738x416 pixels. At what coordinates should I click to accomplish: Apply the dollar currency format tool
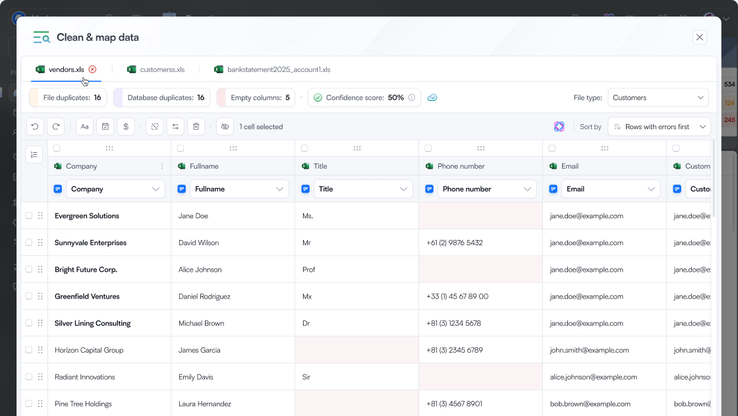[x=126, y=127]
